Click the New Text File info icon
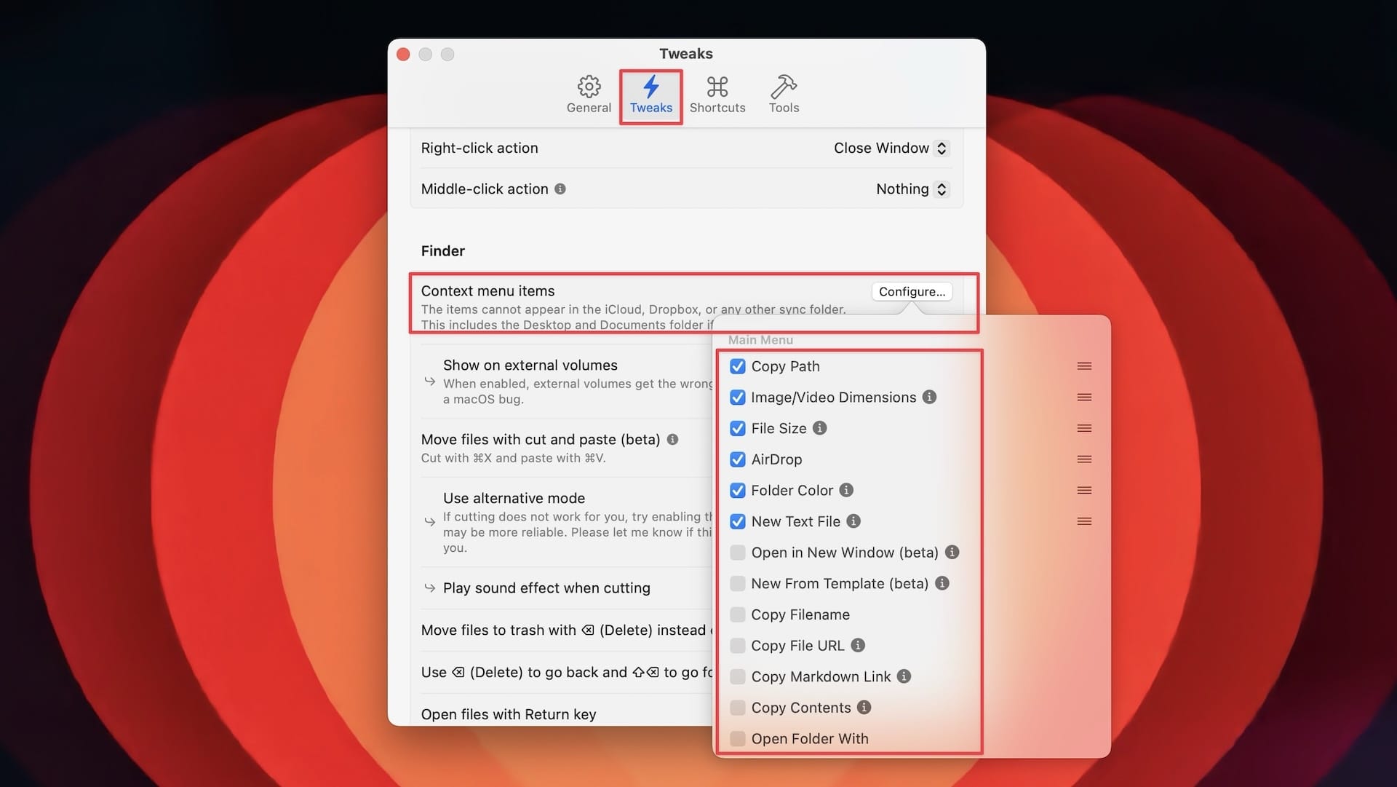 tap(854, 521)
